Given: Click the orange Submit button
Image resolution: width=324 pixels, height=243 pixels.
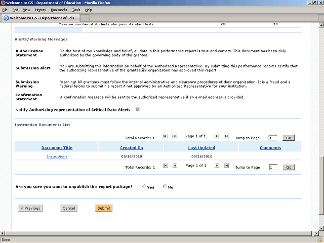Looking at the screenshot, I should click(x=104, y=208).
